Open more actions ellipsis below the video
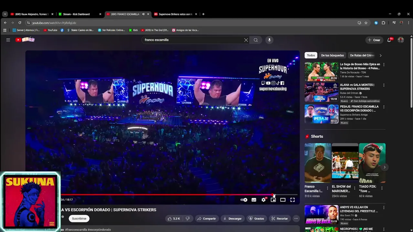Screen dimensions: 413x232 pyautogui.click(x=296, y=218)
